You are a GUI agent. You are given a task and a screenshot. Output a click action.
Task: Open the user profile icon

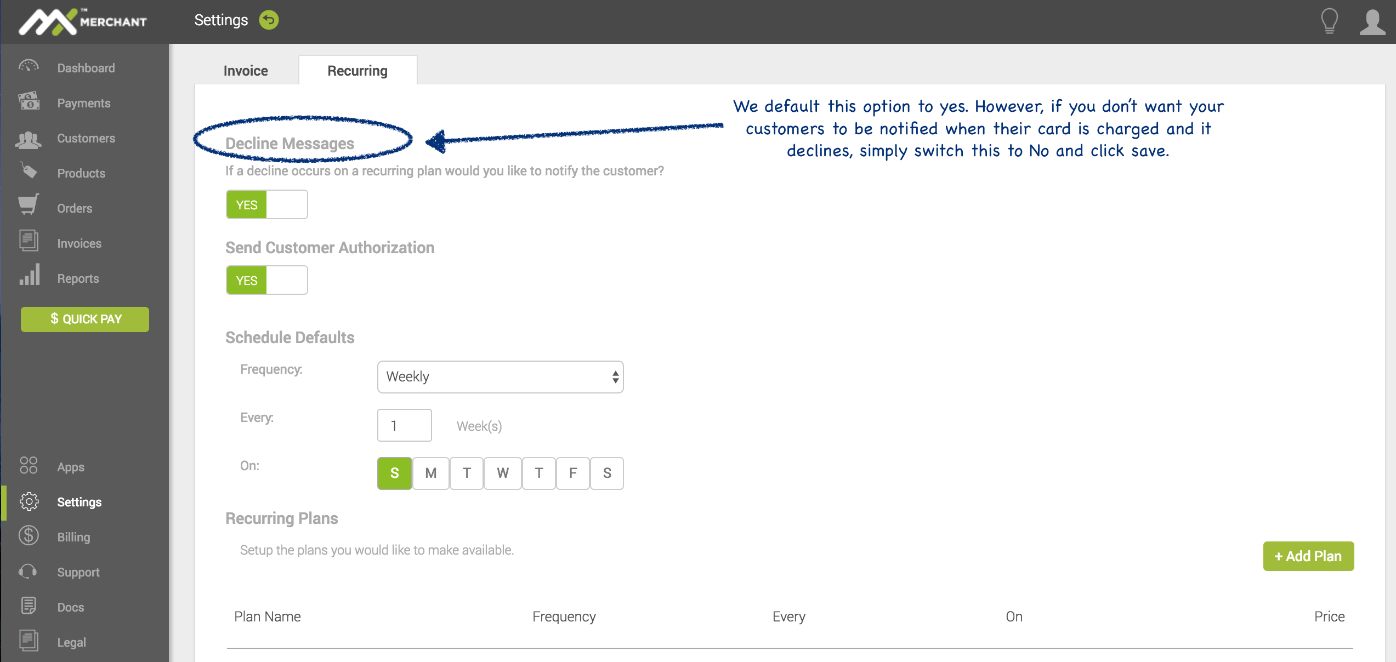[1372, 22]
